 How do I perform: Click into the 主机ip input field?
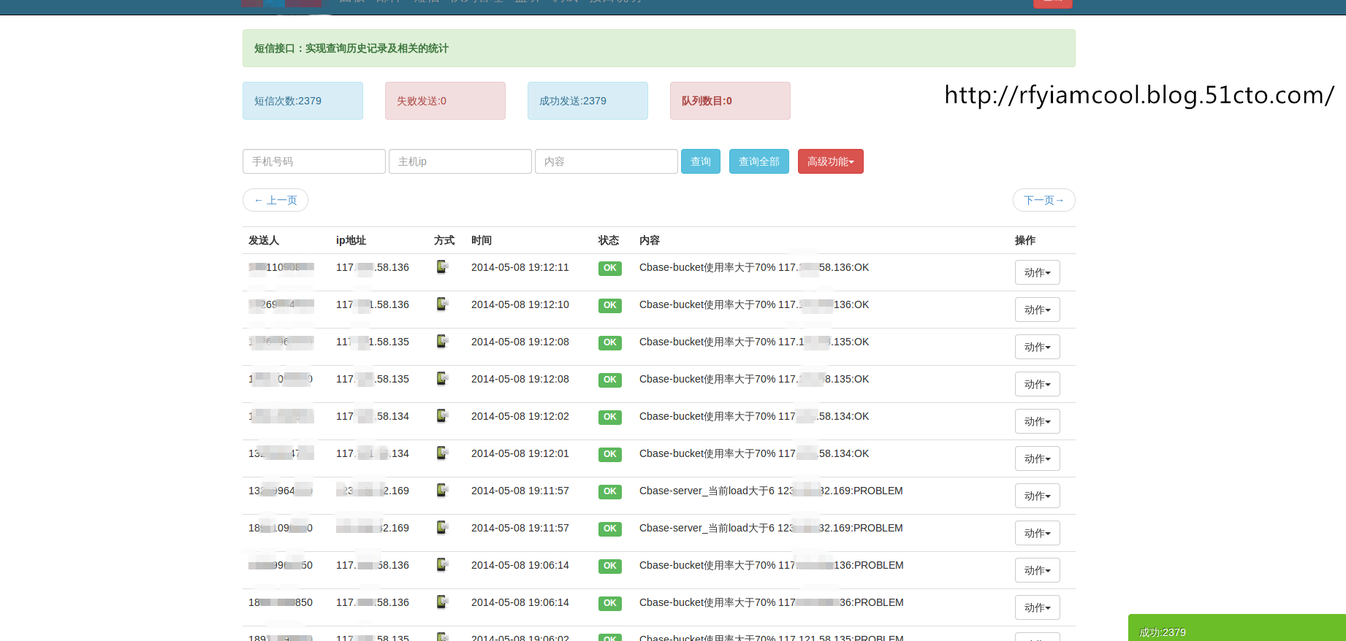(x=460, y=161)
